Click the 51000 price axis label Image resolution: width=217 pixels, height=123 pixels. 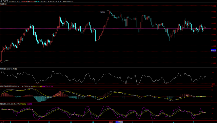214,6
